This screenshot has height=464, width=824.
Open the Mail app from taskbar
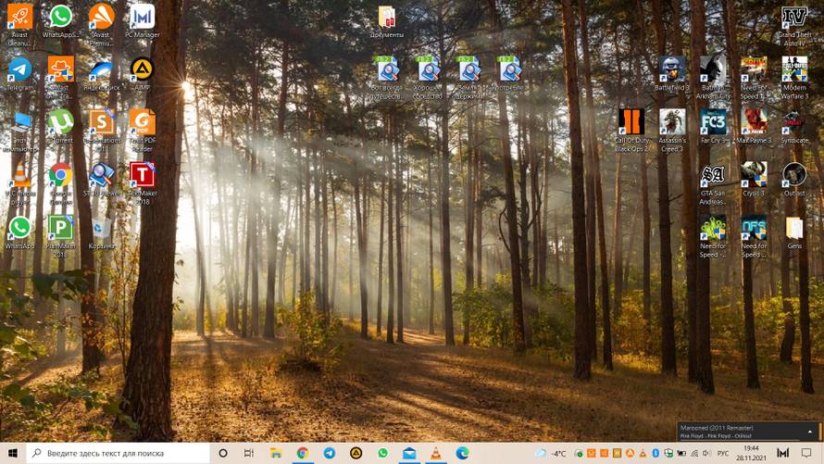point(409,453)
